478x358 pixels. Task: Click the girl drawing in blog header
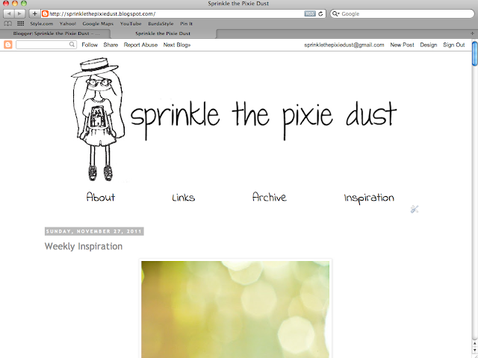point(98,119)
